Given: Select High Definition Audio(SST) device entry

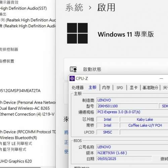Looking at the screenshot, I should [23, 8].
